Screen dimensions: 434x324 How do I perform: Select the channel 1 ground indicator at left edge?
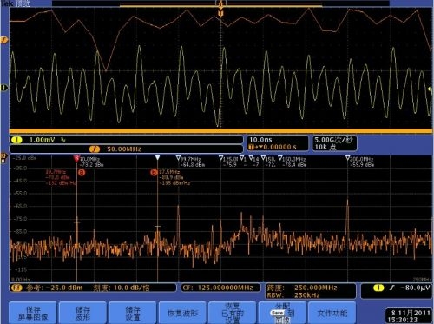[x=3, y=88]
